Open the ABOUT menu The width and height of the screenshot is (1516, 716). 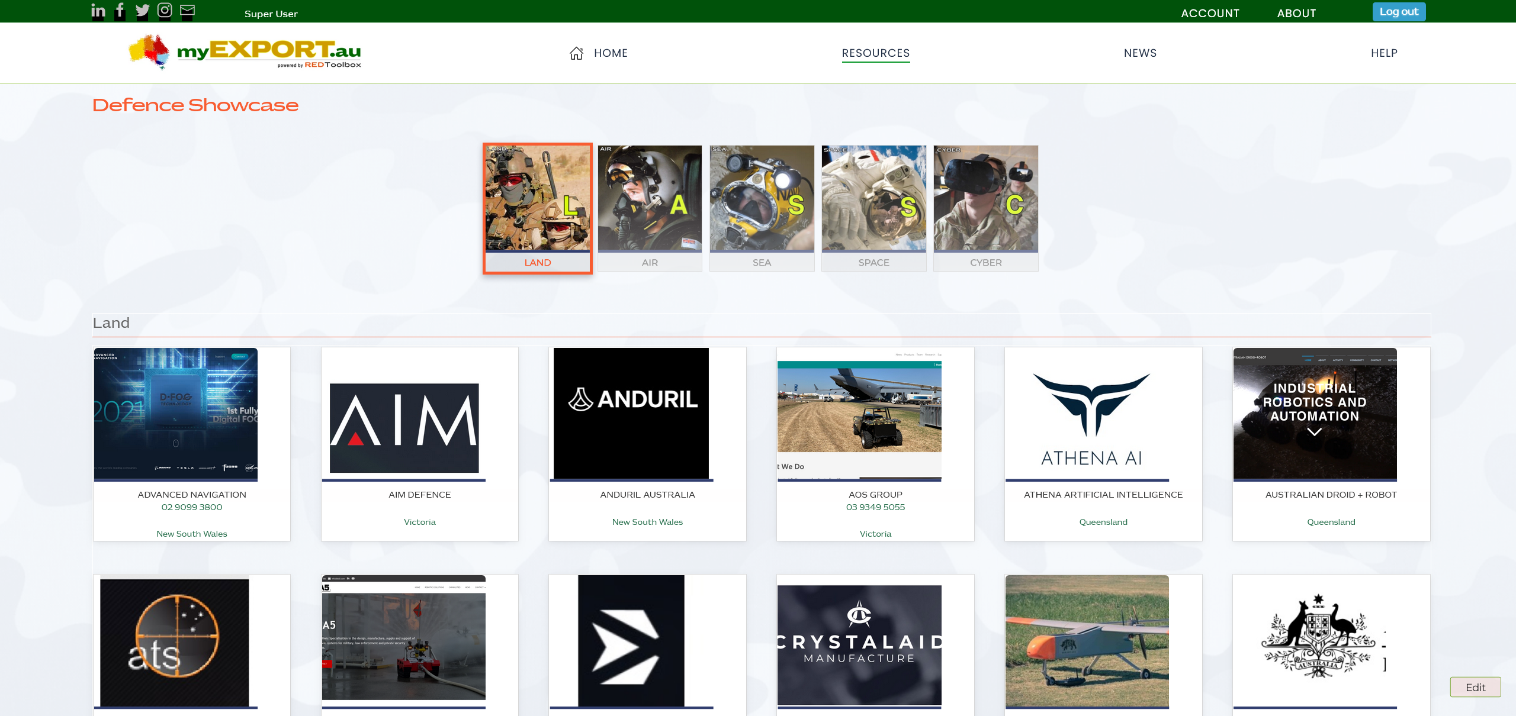click(1296, 13)
